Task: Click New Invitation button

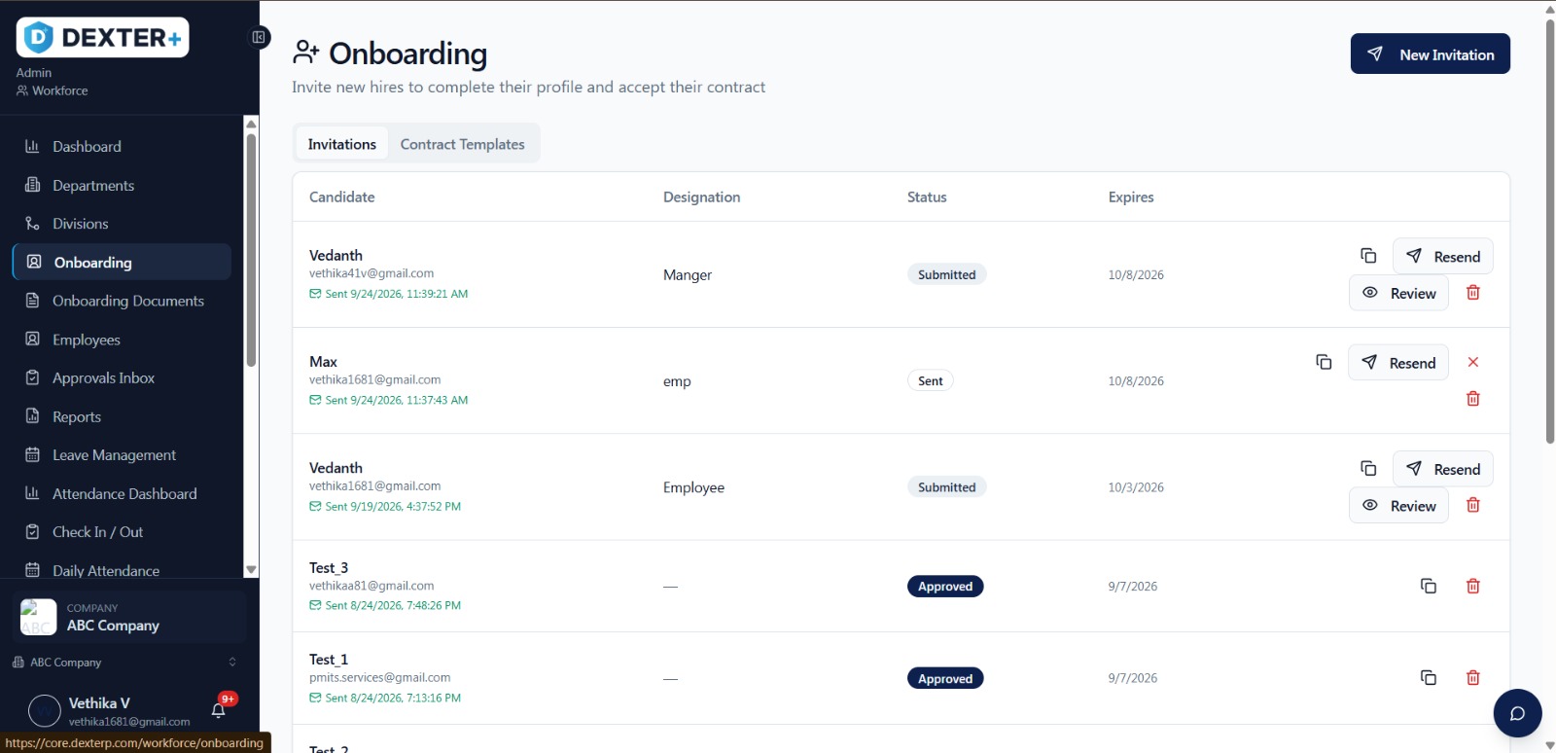Action: 1431,54
